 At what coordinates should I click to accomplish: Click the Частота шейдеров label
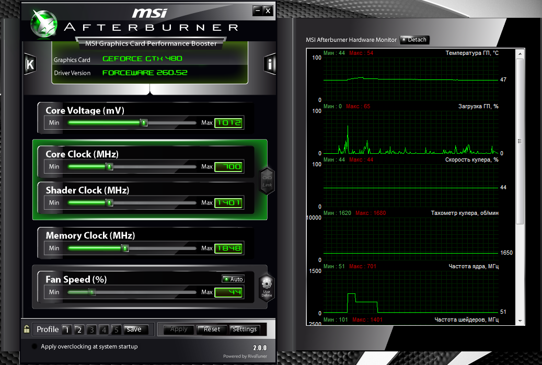466,320
